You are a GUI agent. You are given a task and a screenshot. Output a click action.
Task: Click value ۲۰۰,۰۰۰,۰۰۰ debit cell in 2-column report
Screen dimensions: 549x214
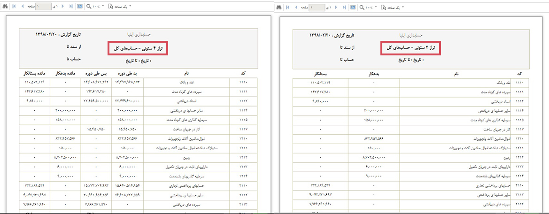pos(374,111)
